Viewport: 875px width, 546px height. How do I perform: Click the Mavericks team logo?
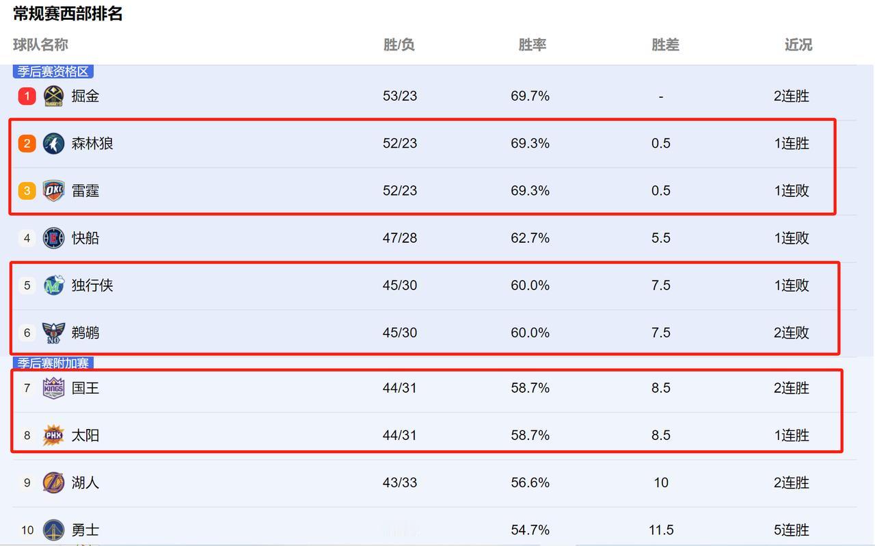(x=53, y=285)
